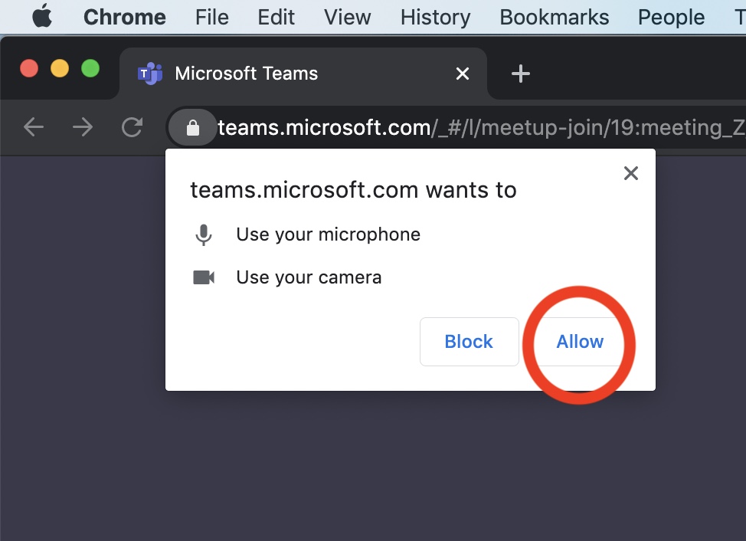Open the Bookmarks menu

[555, 17]
